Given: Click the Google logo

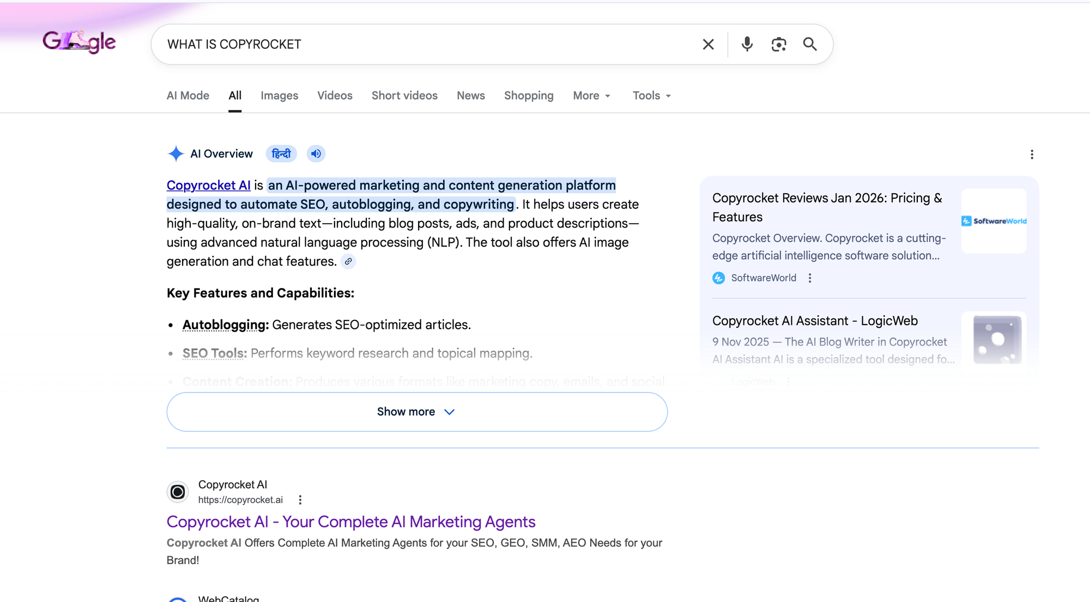Looking at the screenshot, I should tap(79, 42).
